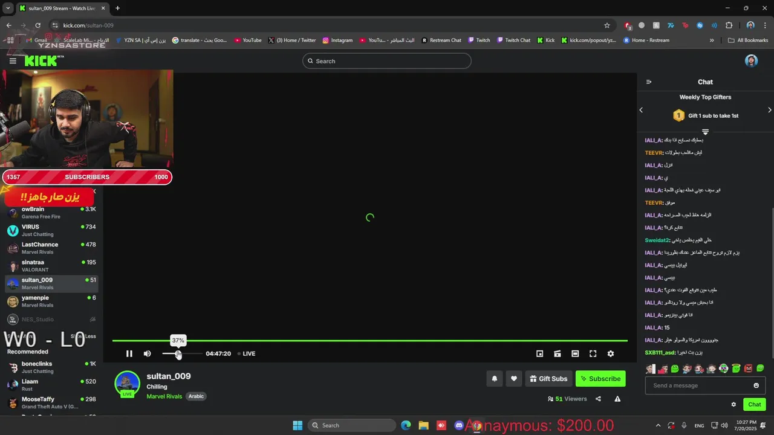Open LastChannce channel in sidebar
This screenshot has width=774, height=435.
pos(51,248)
